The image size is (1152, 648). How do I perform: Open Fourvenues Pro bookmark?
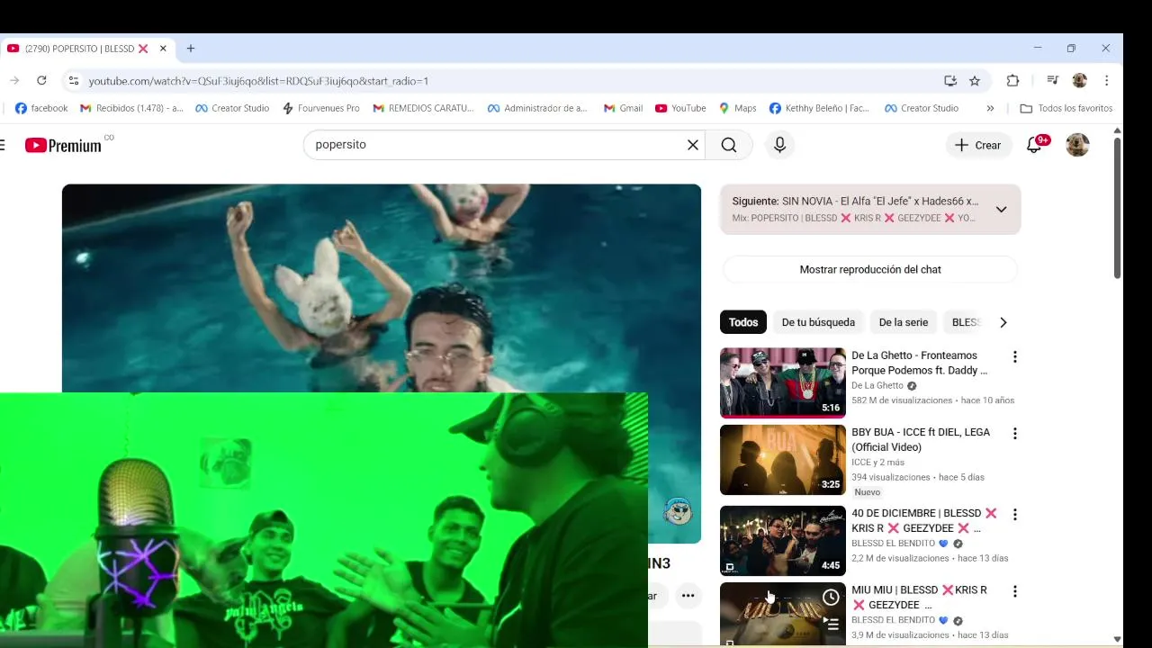point(320,108)
